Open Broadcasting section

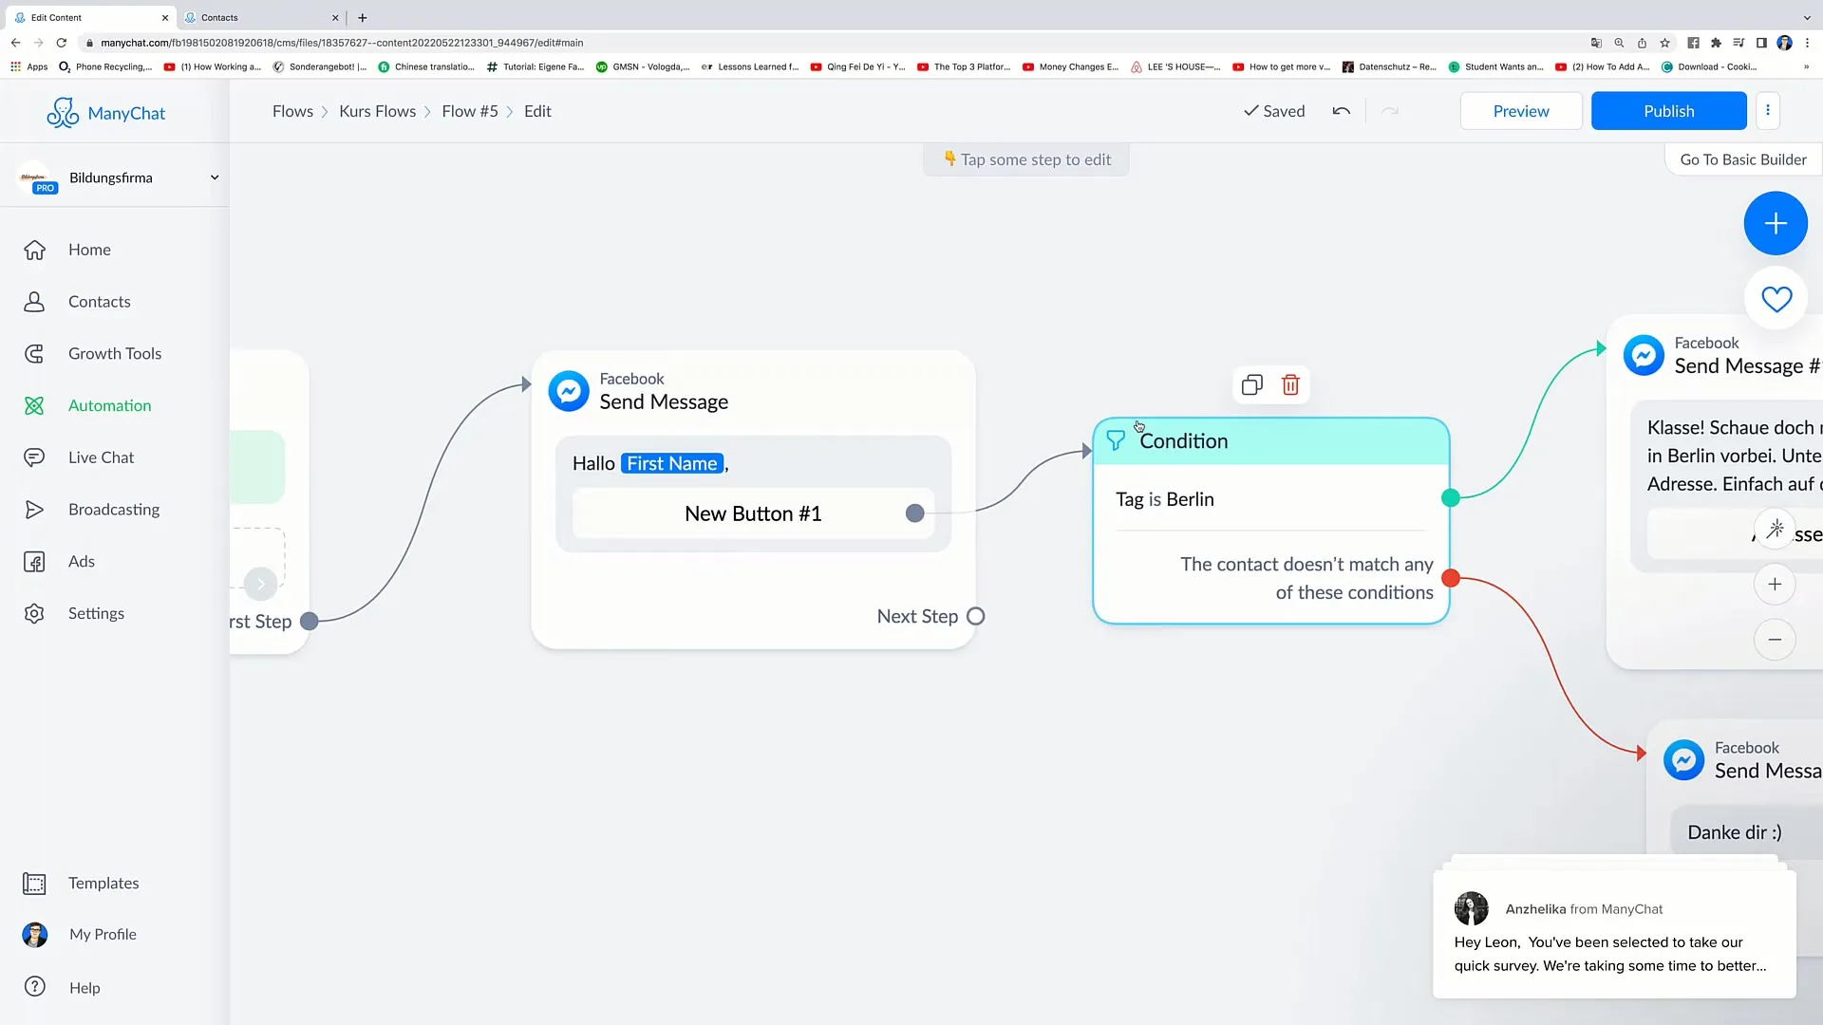click(113, 510)
